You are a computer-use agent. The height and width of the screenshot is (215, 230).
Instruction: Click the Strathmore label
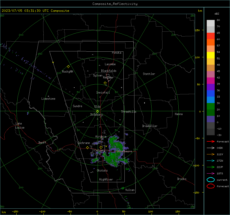[124, 151]
